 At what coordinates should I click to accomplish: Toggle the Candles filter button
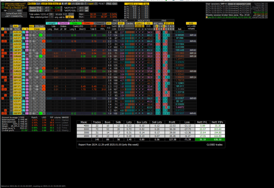[x=129, y=23]
